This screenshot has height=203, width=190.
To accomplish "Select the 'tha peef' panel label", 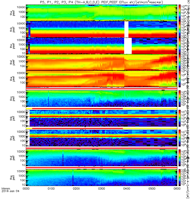I will click(x=12, y=13).
